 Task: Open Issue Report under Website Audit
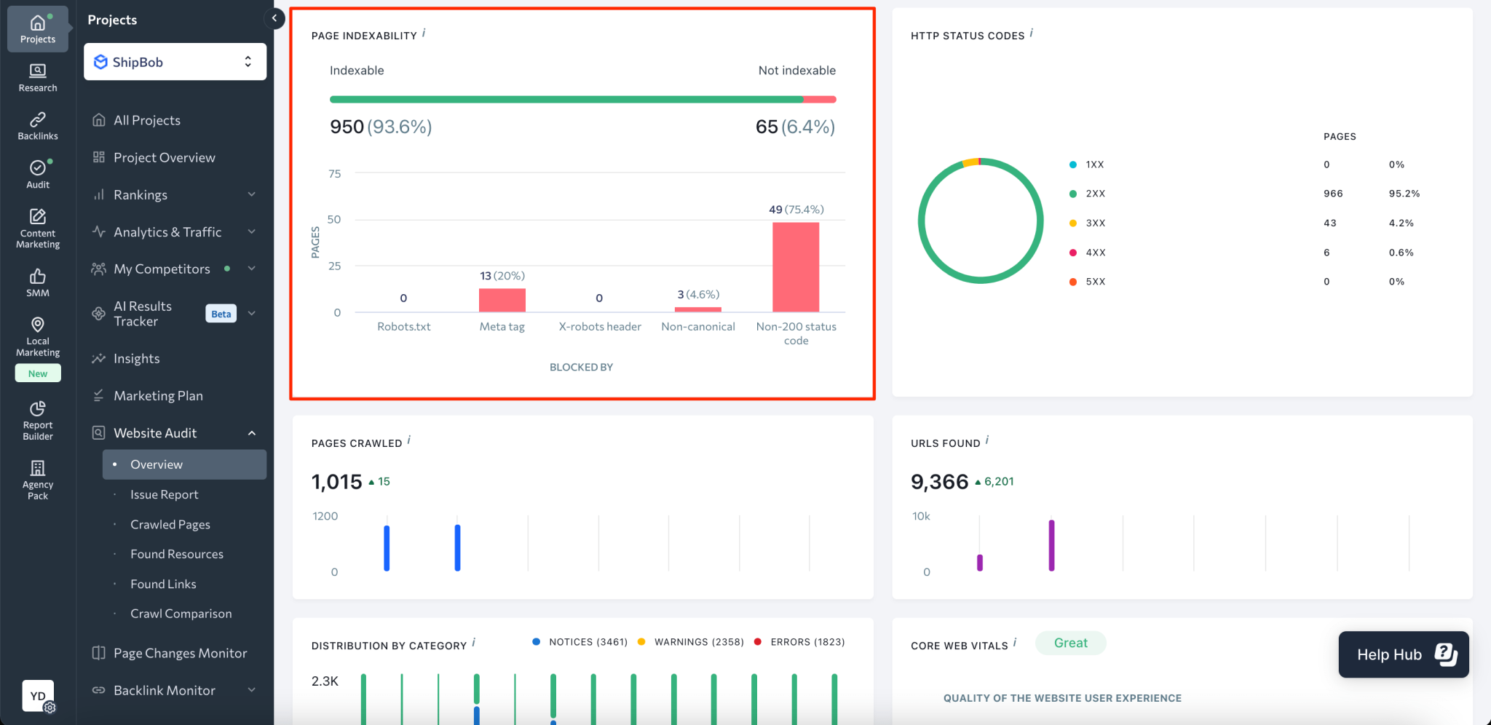[164, 494]
